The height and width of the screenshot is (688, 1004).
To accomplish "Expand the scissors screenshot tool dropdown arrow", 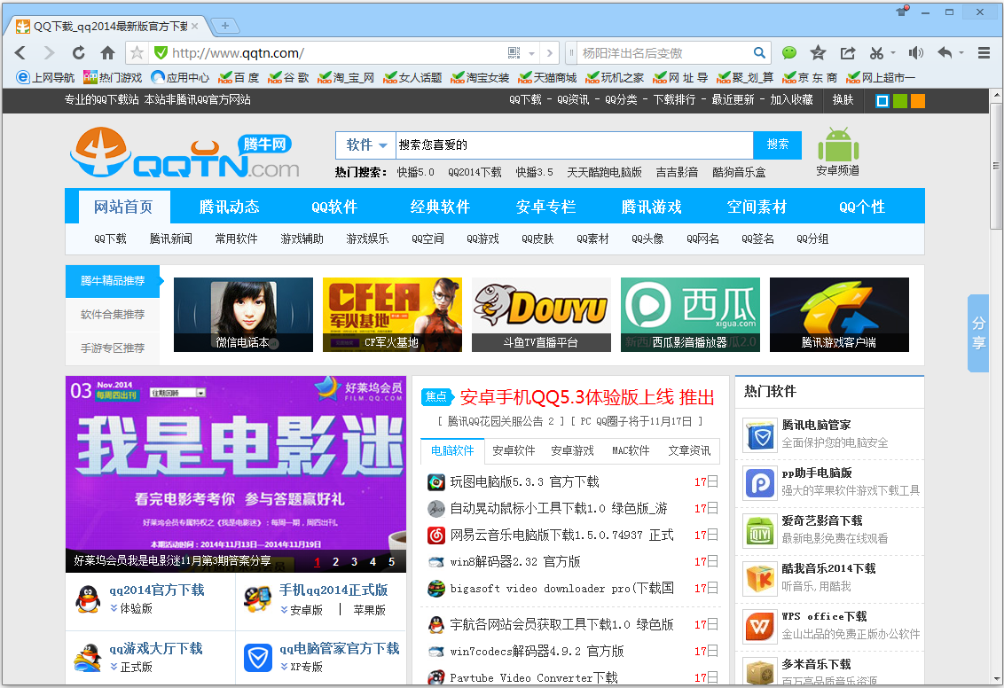I will tap(893, 53).
